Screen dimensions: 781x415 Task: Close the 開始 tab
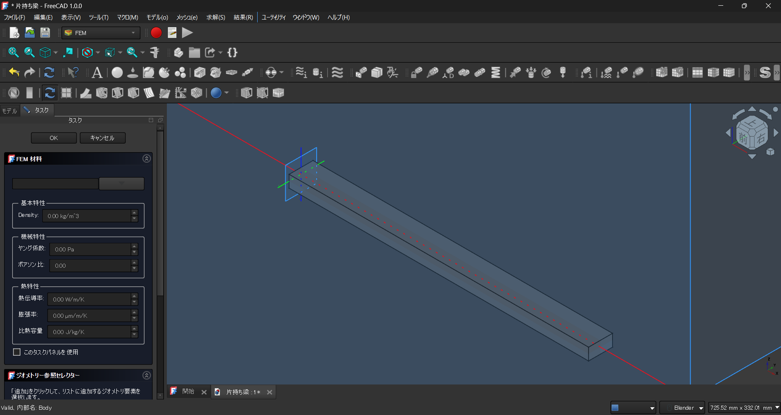coord(204,392)
